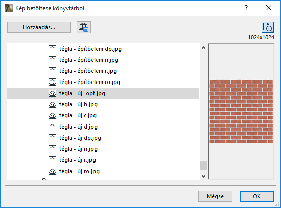
Task: Click file icon of tégla - új b.jpg
Action: pos(53,104)
